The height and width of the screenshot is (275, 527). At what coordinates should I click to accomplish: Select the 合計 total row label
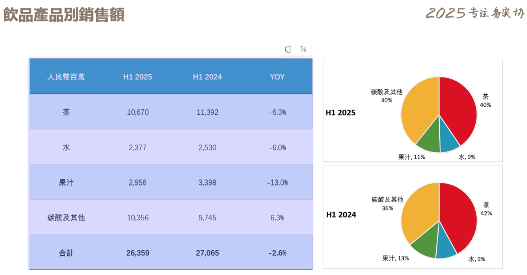coord(66,253)
